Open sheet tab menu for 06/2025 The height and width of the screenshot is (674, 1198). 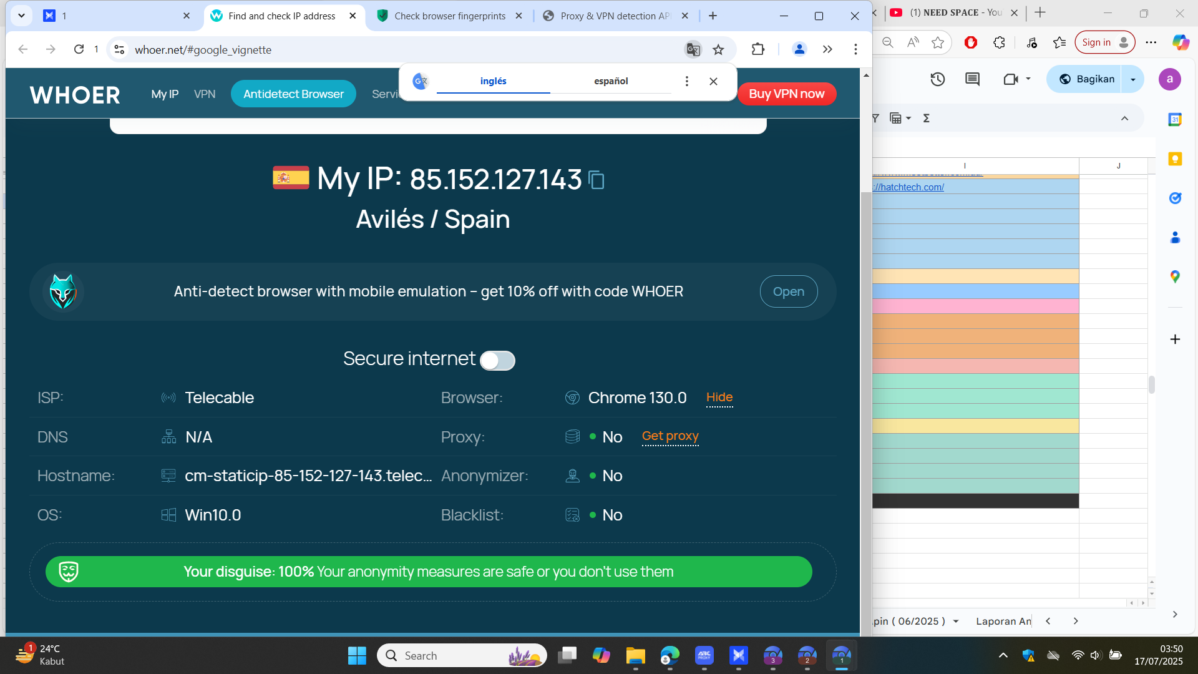coord(956,622)
